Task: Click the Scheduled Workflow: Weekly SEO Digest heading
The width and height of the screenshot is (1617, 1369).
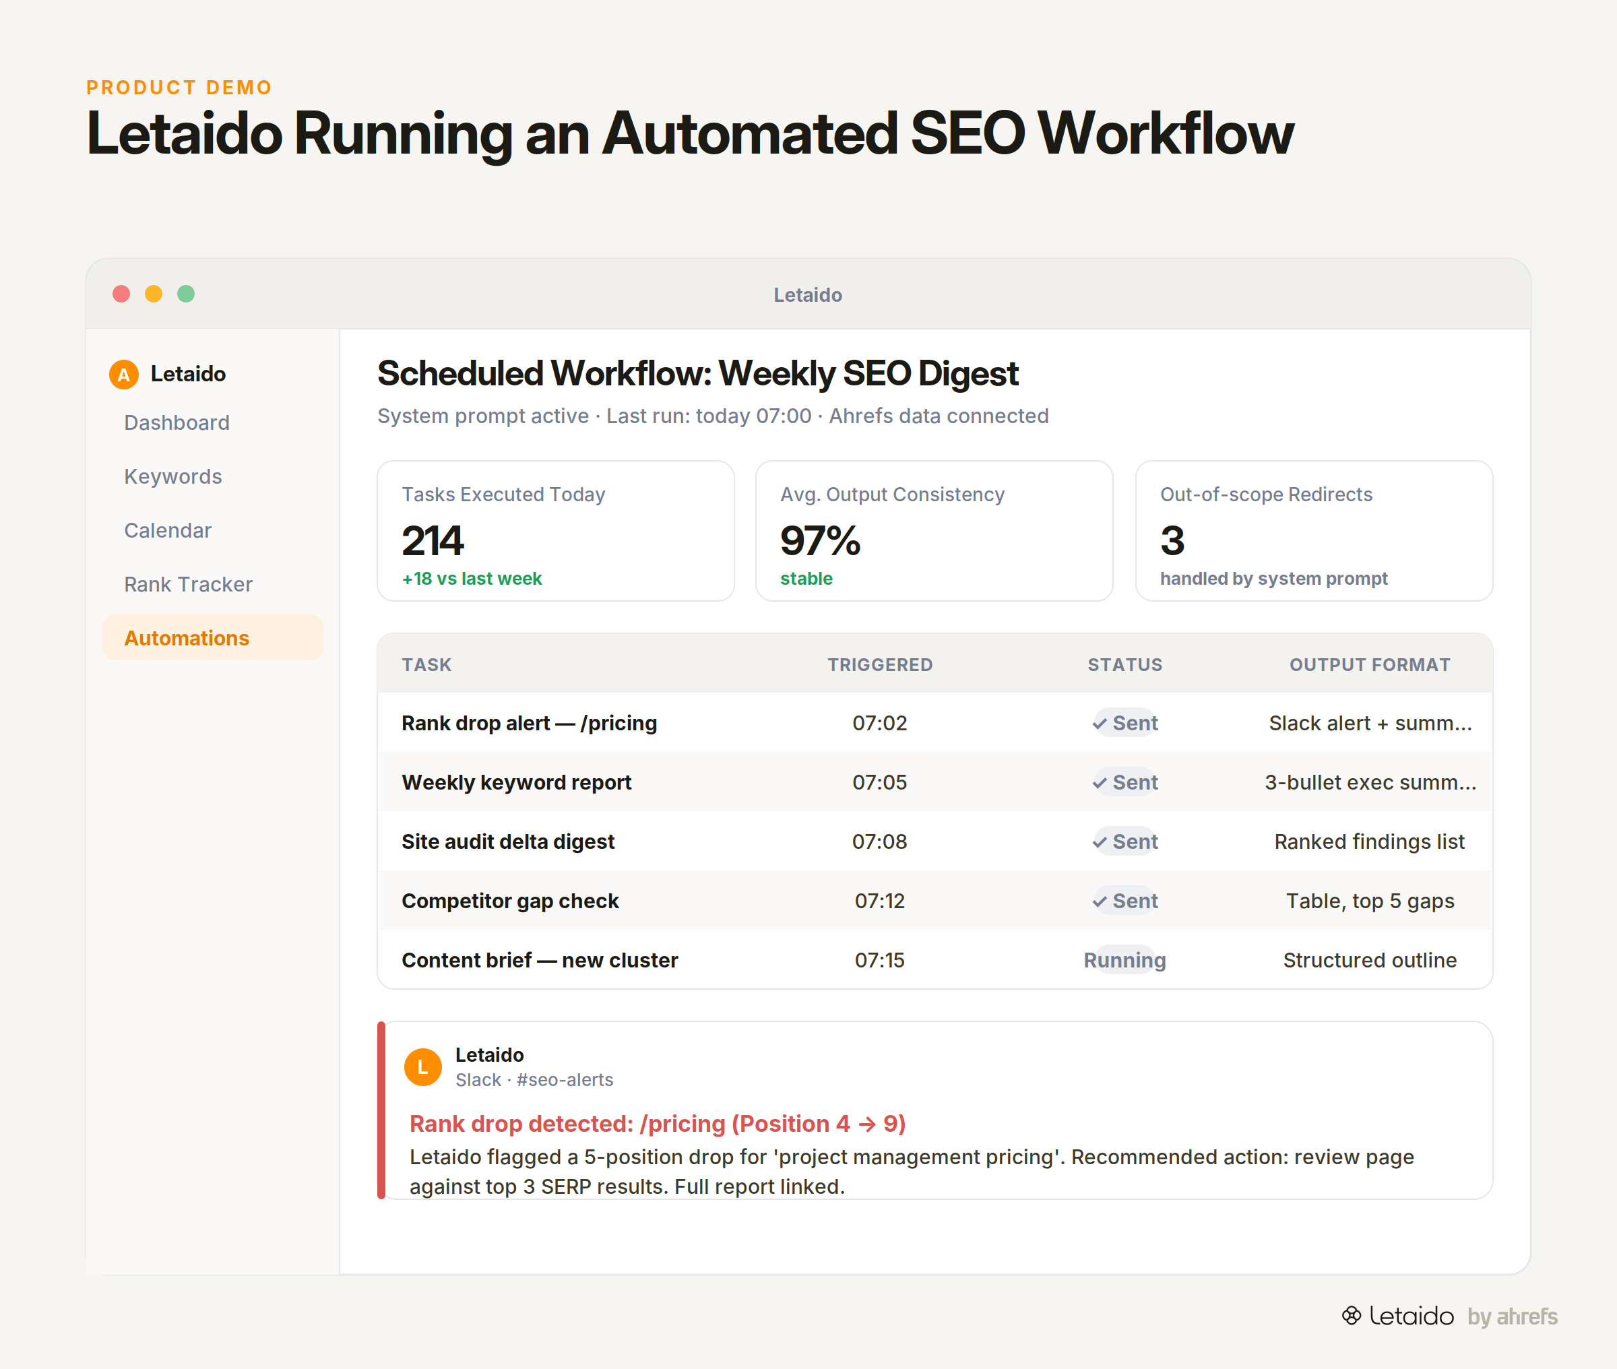Action: [x=697, y=374]
